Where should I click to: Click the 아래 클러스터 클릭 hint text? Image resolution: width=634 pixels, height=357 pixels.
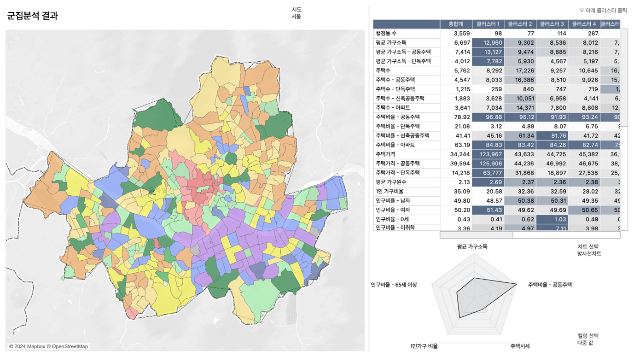point(603,10)
